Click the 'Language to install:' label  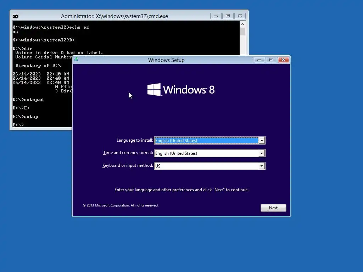click(135, 140)
